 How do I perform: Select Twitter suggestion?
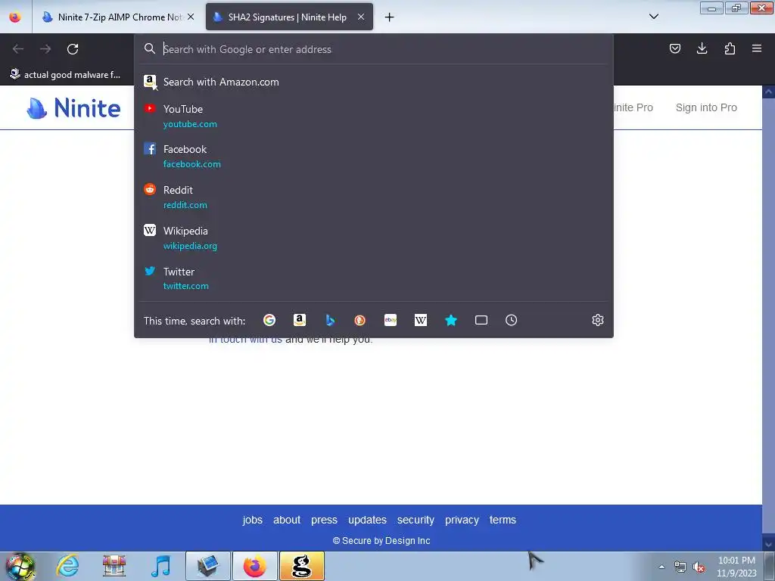374,278
